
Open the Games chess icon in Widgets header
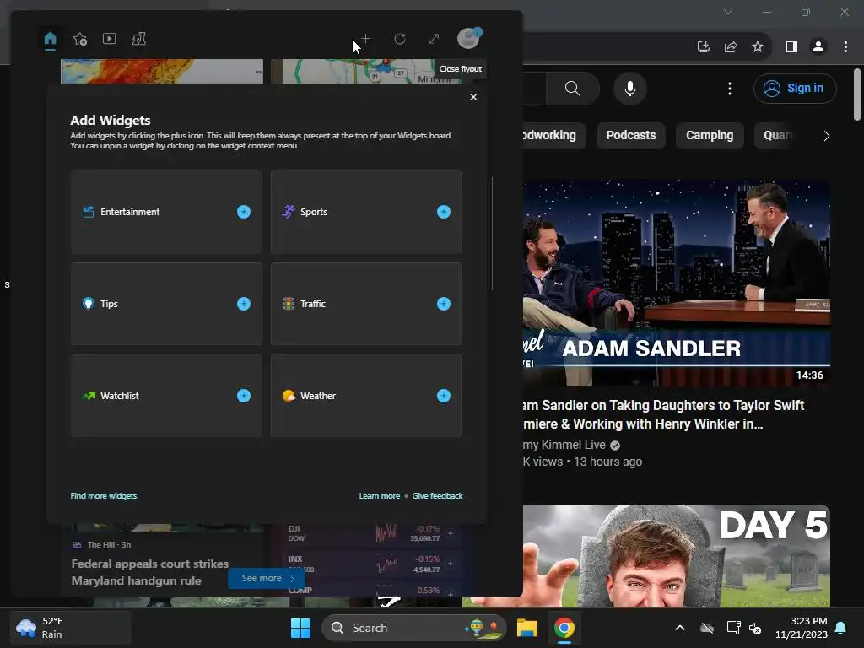tap(139, 39)
